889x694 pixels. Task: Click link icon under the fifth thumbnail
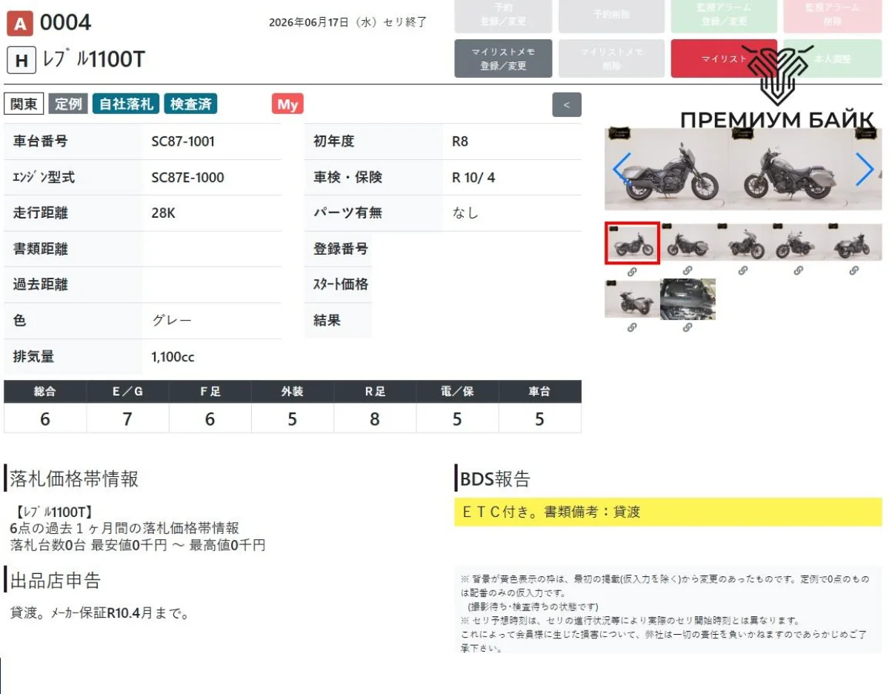(854, 271)
